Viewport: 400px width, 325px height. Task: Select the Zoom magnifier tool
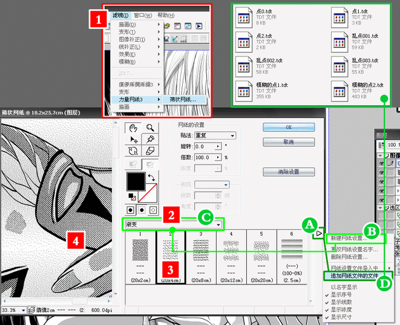[x=150, y=128]
